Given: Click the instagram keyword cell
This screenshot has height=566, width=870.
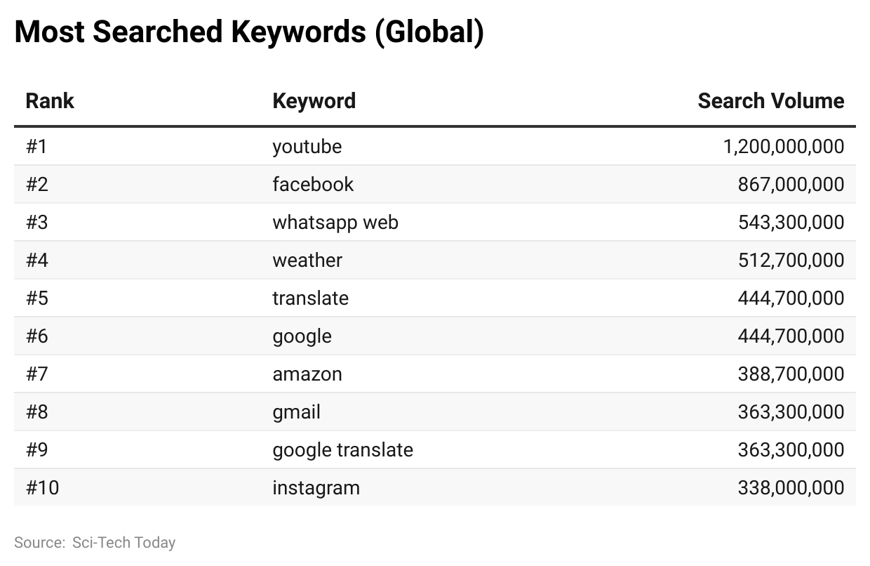Looking at the screenshot, I should point(316,488).
